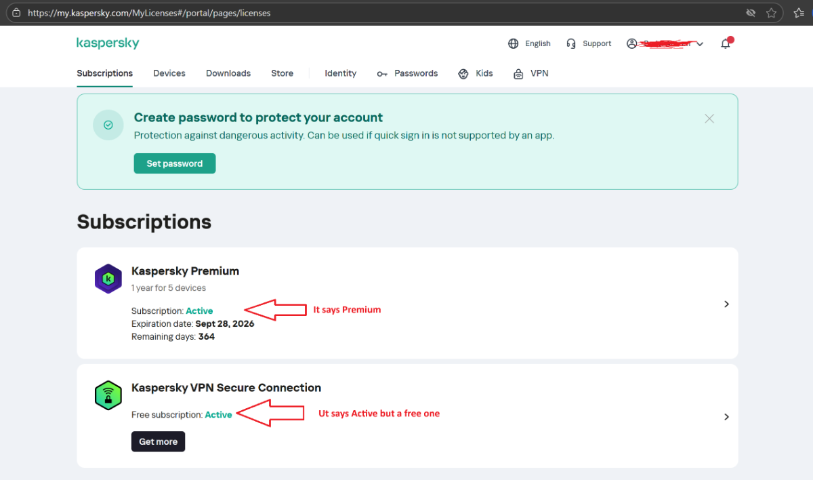This screenshot has height=480, width=813.
Task: Open the notifications bell
Action: pos(726,43)
